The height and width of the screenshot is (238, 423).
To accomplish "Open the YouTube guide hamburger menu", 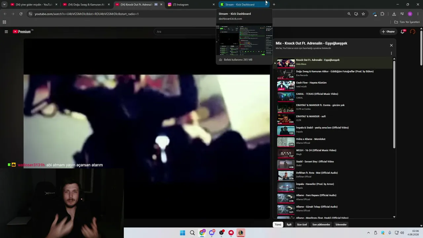I will coord(6,32).
